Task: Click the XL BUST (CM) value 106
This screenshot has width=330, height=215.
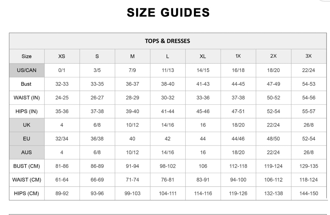Action: (x=203, y=166)
